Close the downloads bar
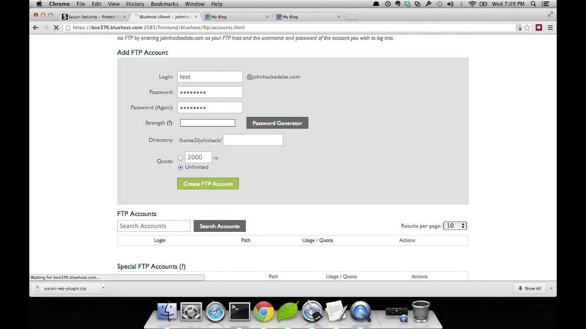This screenshot has height=329, width=586. pyautogui.click(x=551, y=288)
